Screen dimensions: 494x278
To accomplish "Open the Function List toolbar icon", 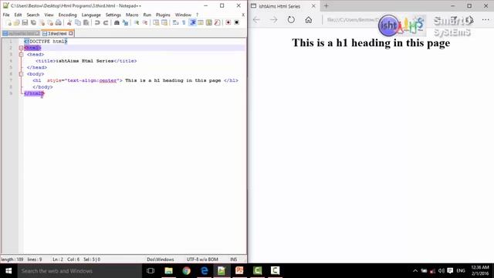I will (x=218, y=22).
